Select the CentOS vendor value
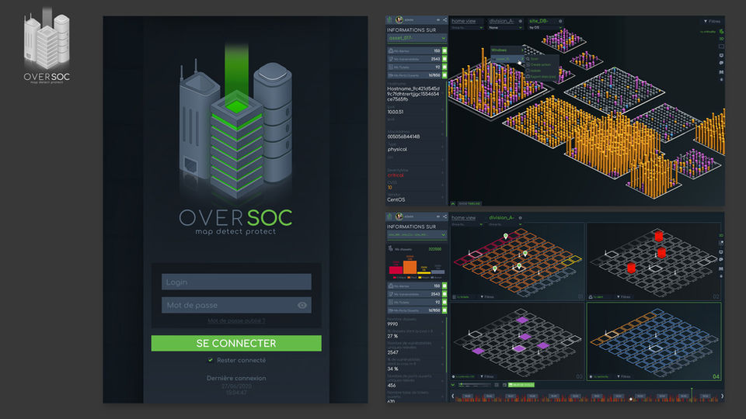 click(x=396, y=199)
